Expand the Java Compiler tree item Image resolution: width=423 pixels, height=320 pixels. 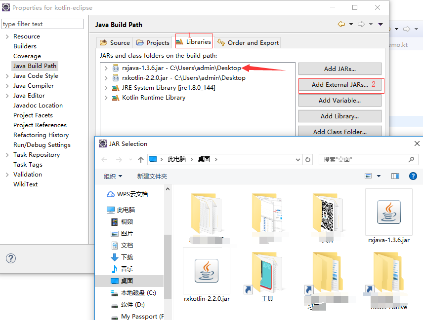click(7, 86)
